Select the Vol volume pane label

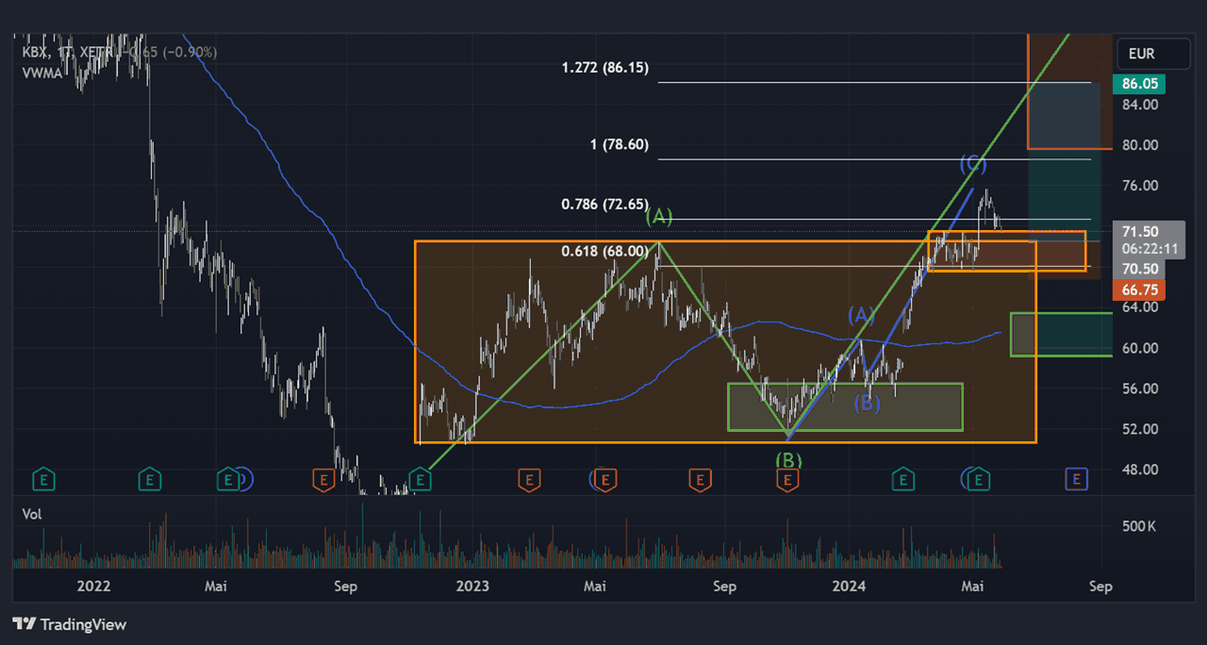[x=32, y=515]
